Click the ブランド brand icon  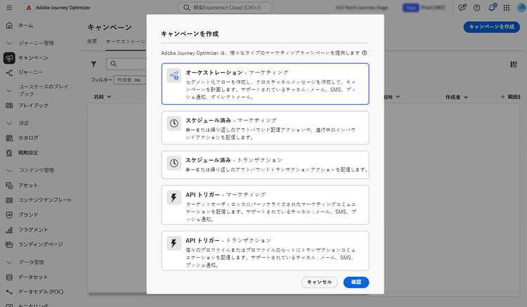(x=9, y=215)
